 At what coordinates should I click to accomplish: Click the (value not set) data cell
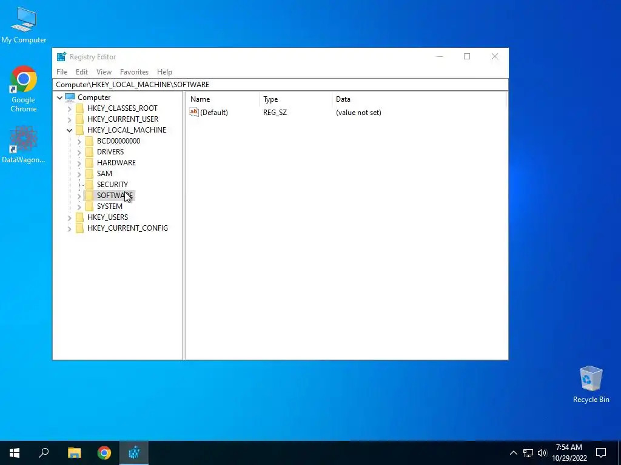(x=358, y=113)
